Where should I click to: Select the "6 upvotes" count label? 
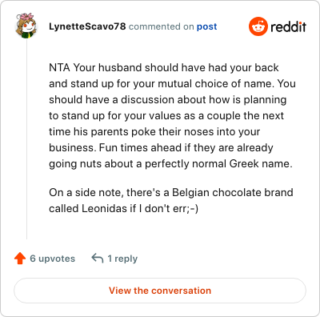tap(53, 259)
